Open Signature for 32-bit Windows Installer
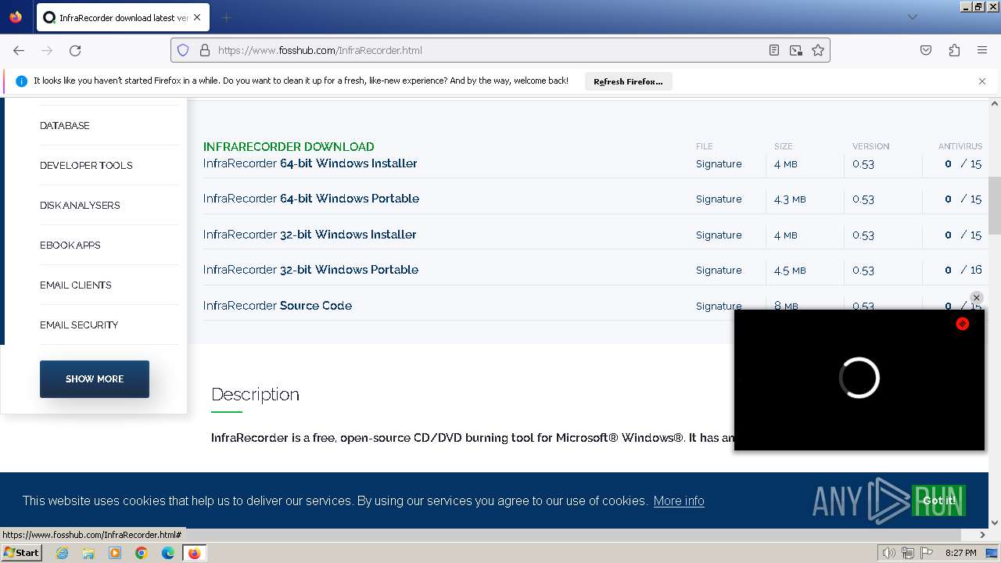The height and width of the screenshot is (563, 1001). (x=719, y=235)
